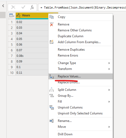This screenshot has width=126, height=138.
Task: Click the Hours column header
Action: click(x=32, y=16)
